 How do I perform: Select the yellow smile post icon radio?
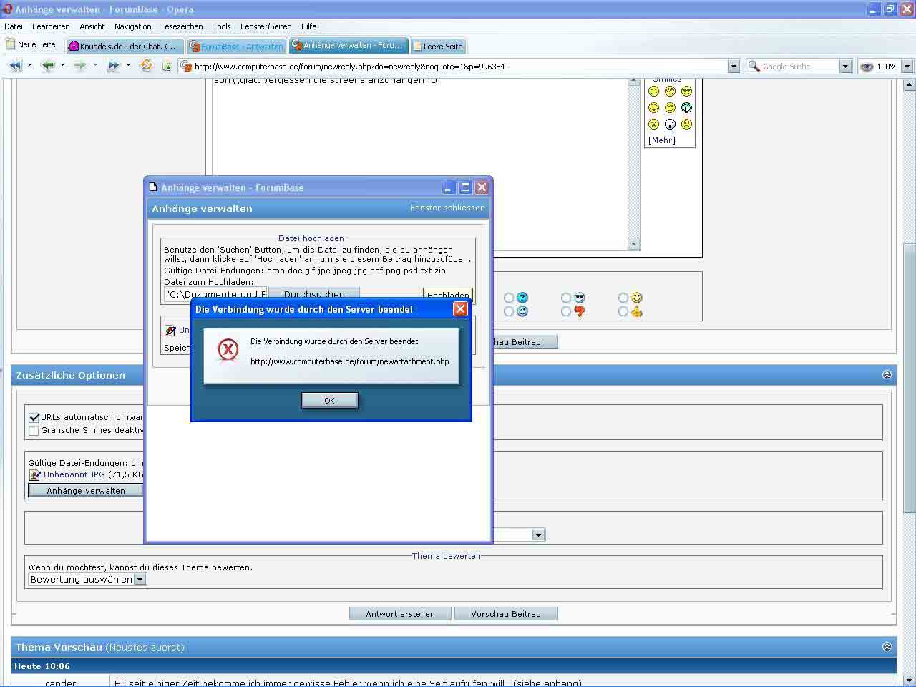(623, 298)
